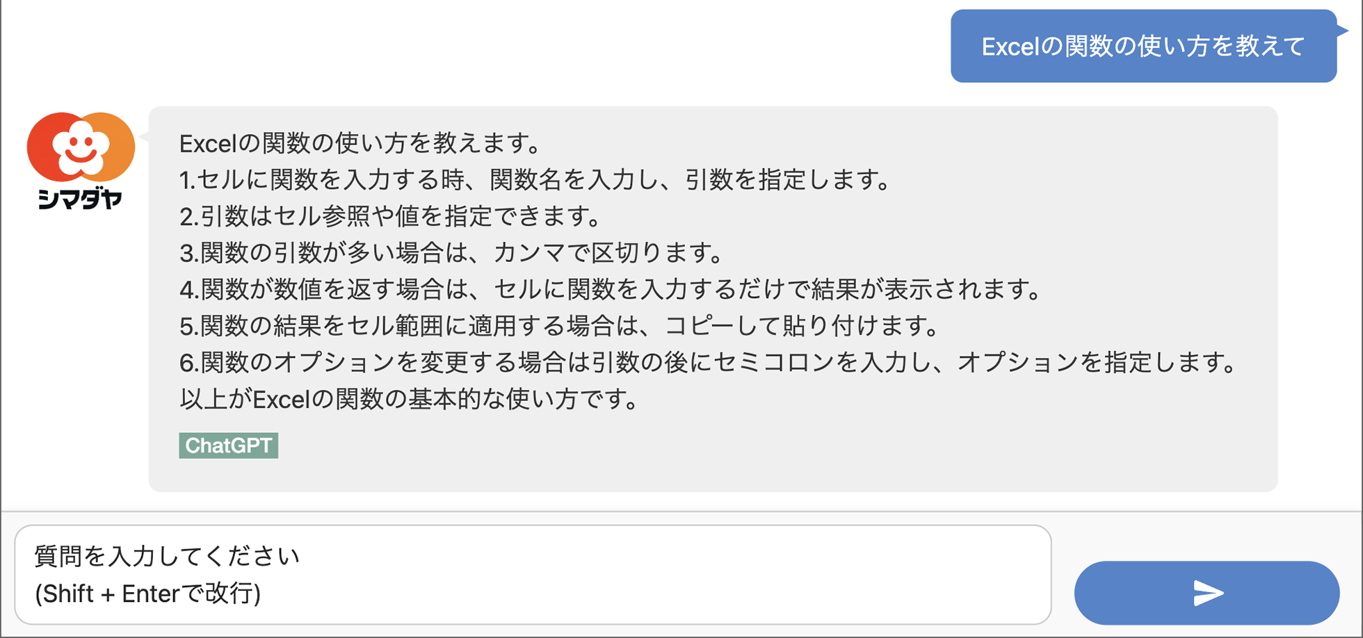Click step 2 about cell references
Viewport: 1363px width, 638px height.
(389, 216)
